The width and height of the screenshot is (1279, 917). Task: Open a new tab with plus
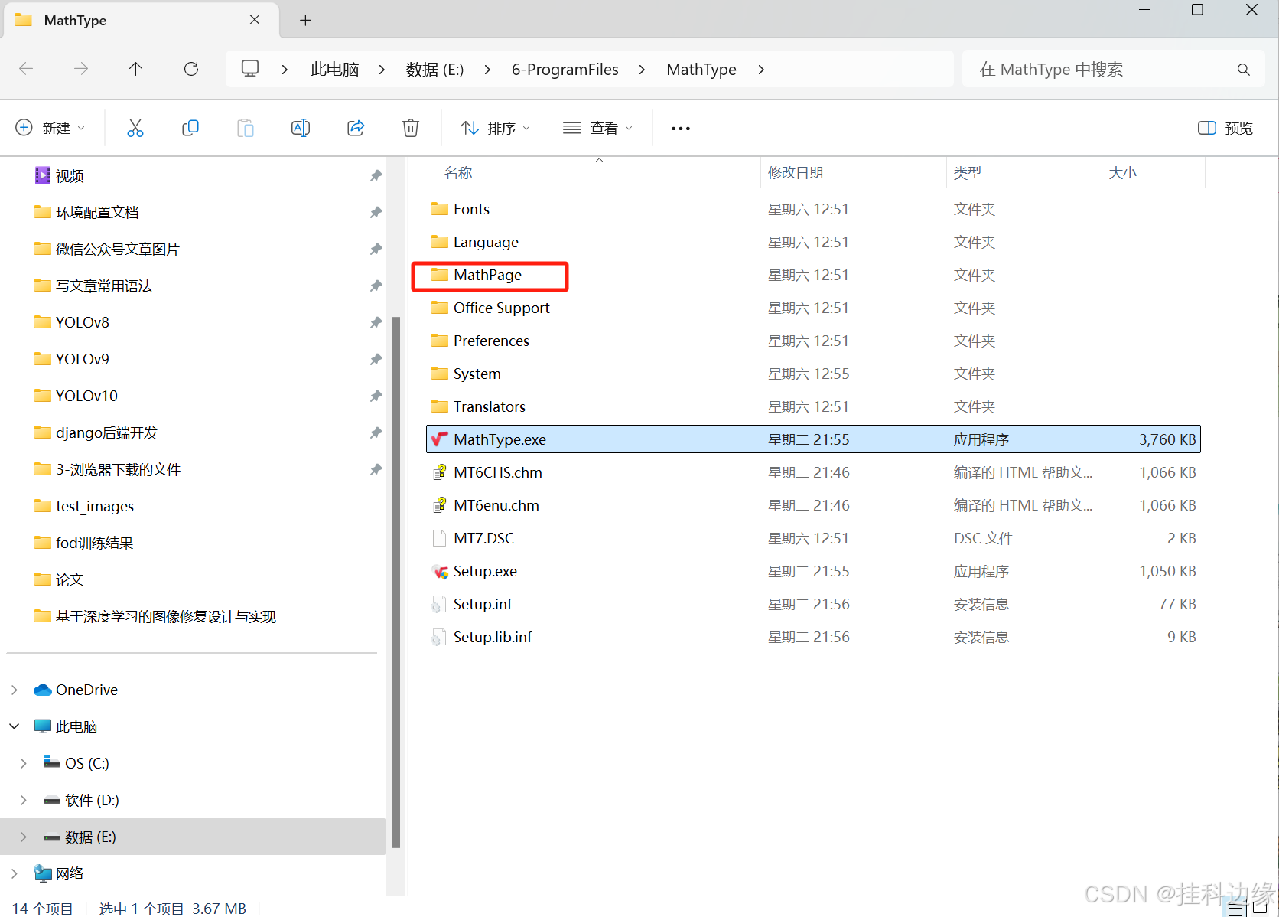click(305, 20)
